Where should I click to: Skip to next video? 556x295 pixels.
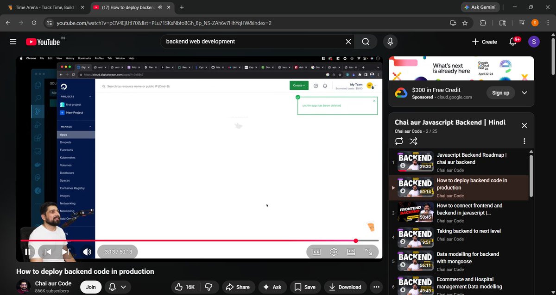(66, 252)
